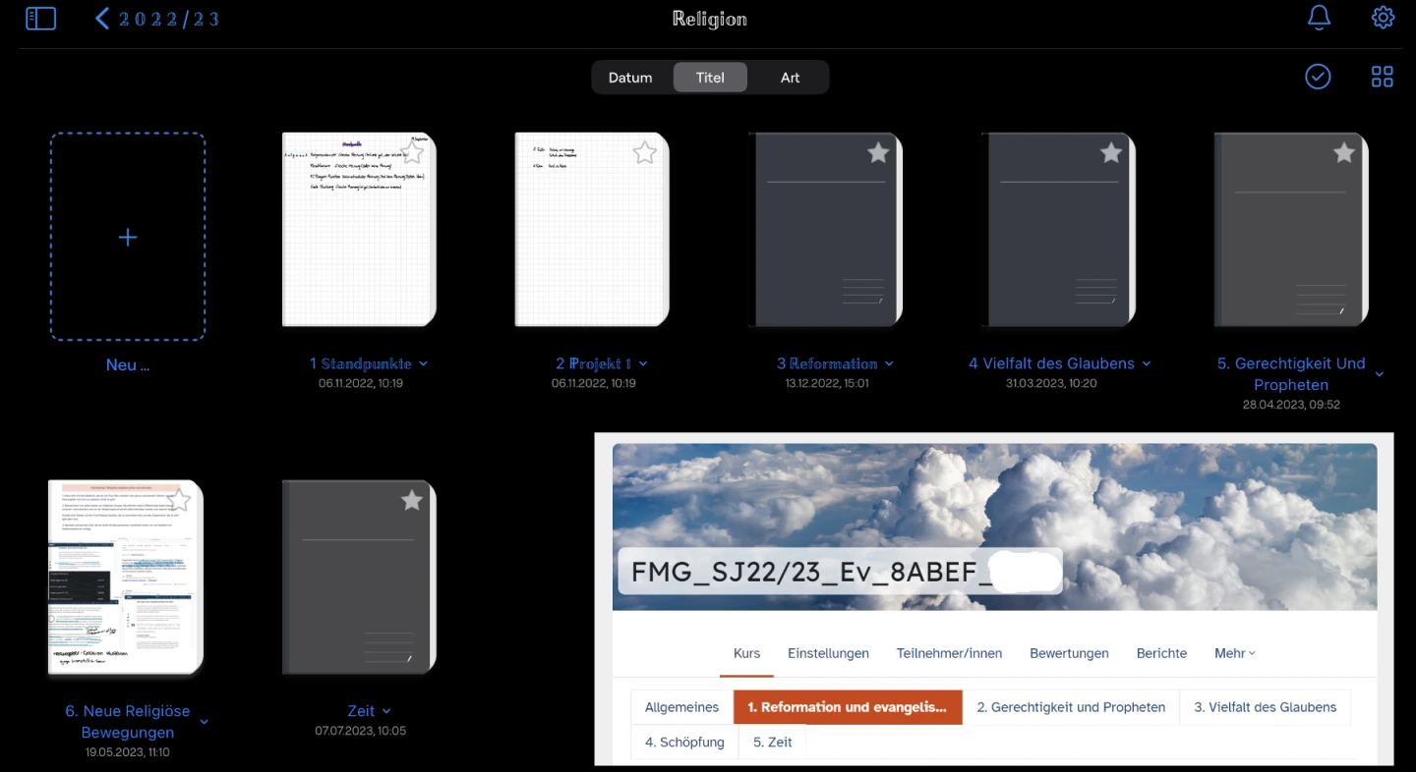Expand options for 2 Projekt 1
The image size is (1416, 772).
click(643, 364)
